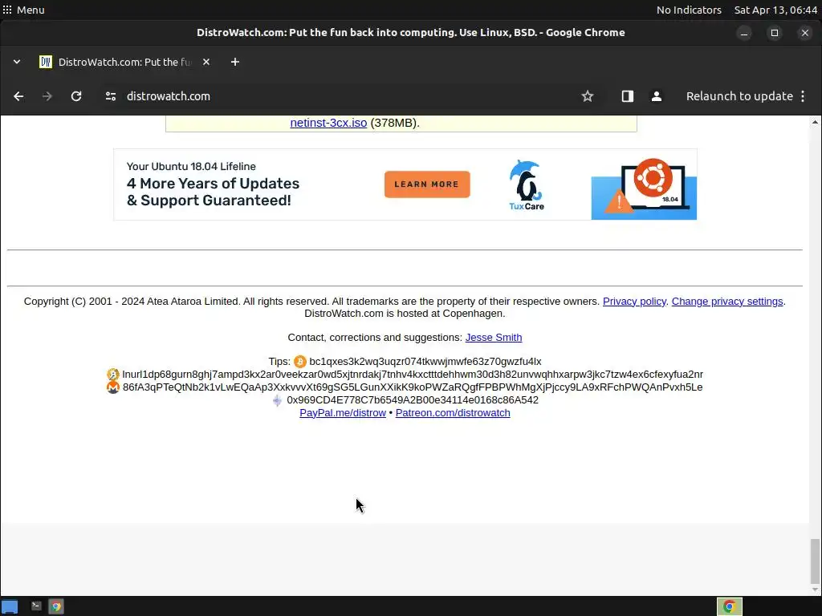822x616 pixels.
Task: Select the DistroWatch.com tab
Action: click(124, 62)
